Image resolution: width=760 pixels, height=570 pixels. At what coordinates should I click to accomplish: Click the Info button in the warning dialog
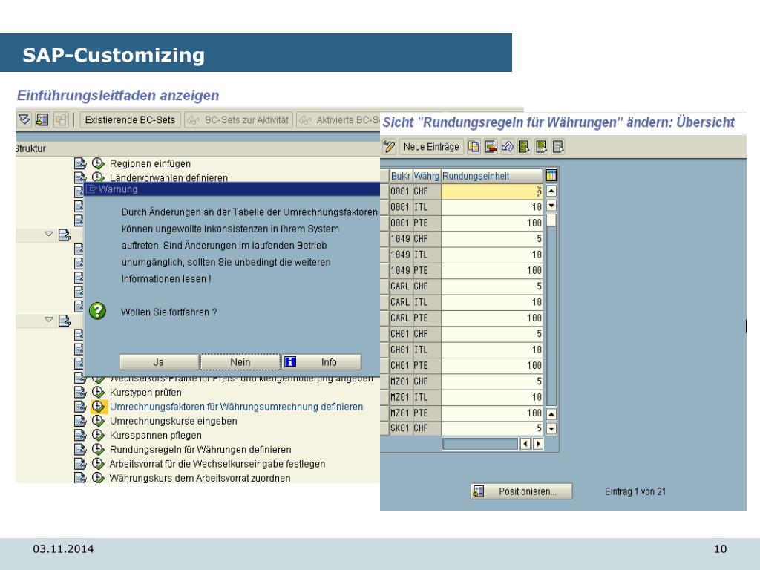pyautogui.click(x=322, y=362)
